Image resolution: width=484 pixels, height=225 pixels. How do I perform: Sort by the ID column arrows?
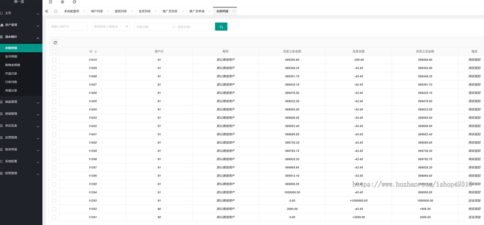96,52
